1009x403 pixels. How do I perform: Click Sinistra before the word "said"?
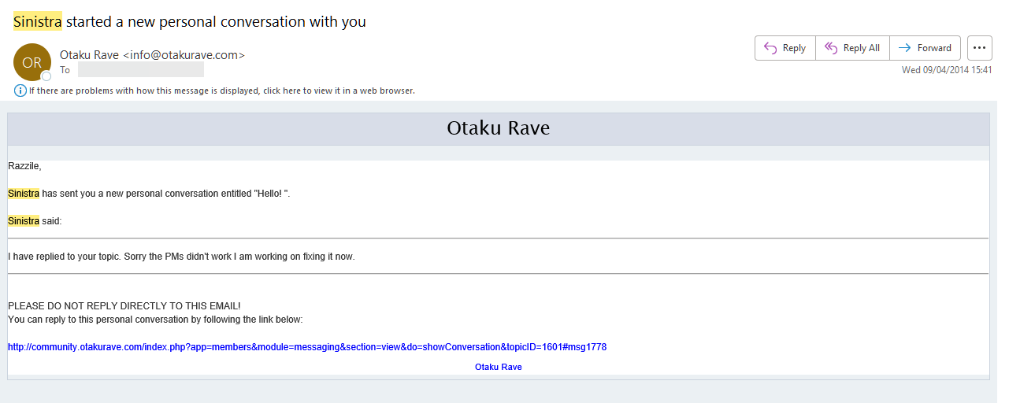coord(24,221)
